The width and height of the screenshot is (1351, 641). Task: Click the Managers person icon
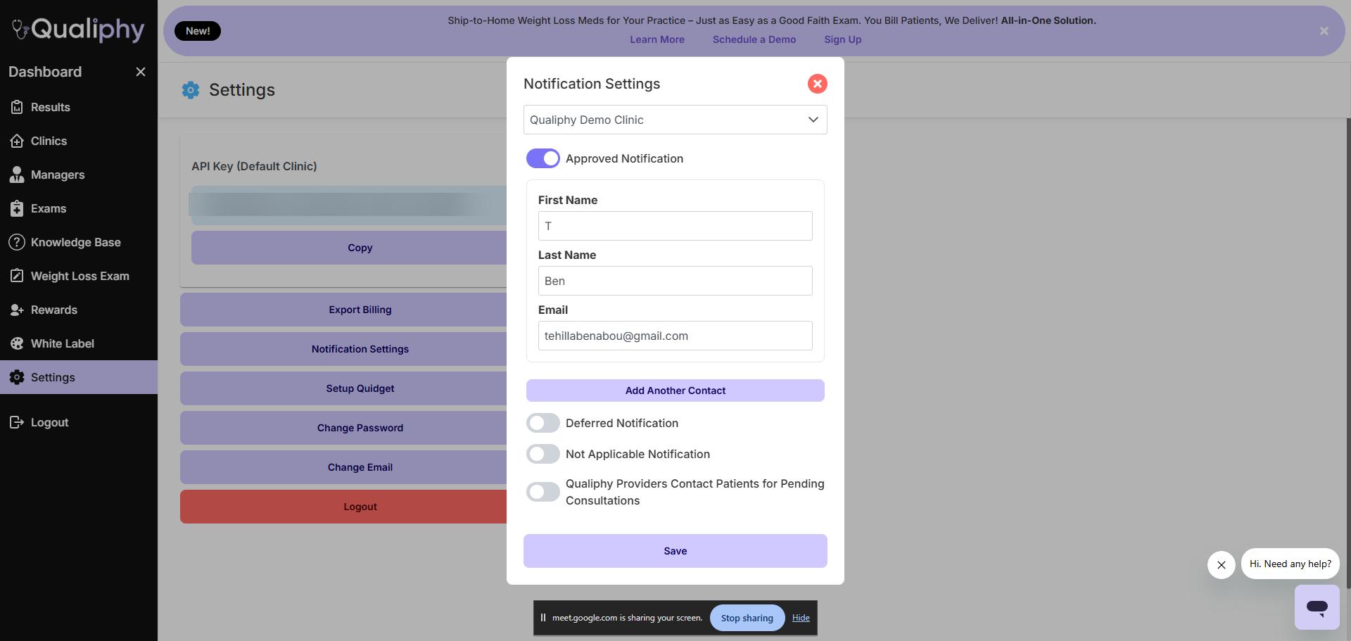point(17,174)
